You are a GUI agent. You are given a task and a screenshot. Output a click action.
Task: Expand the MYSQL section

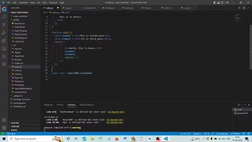[x=14, y=130]
